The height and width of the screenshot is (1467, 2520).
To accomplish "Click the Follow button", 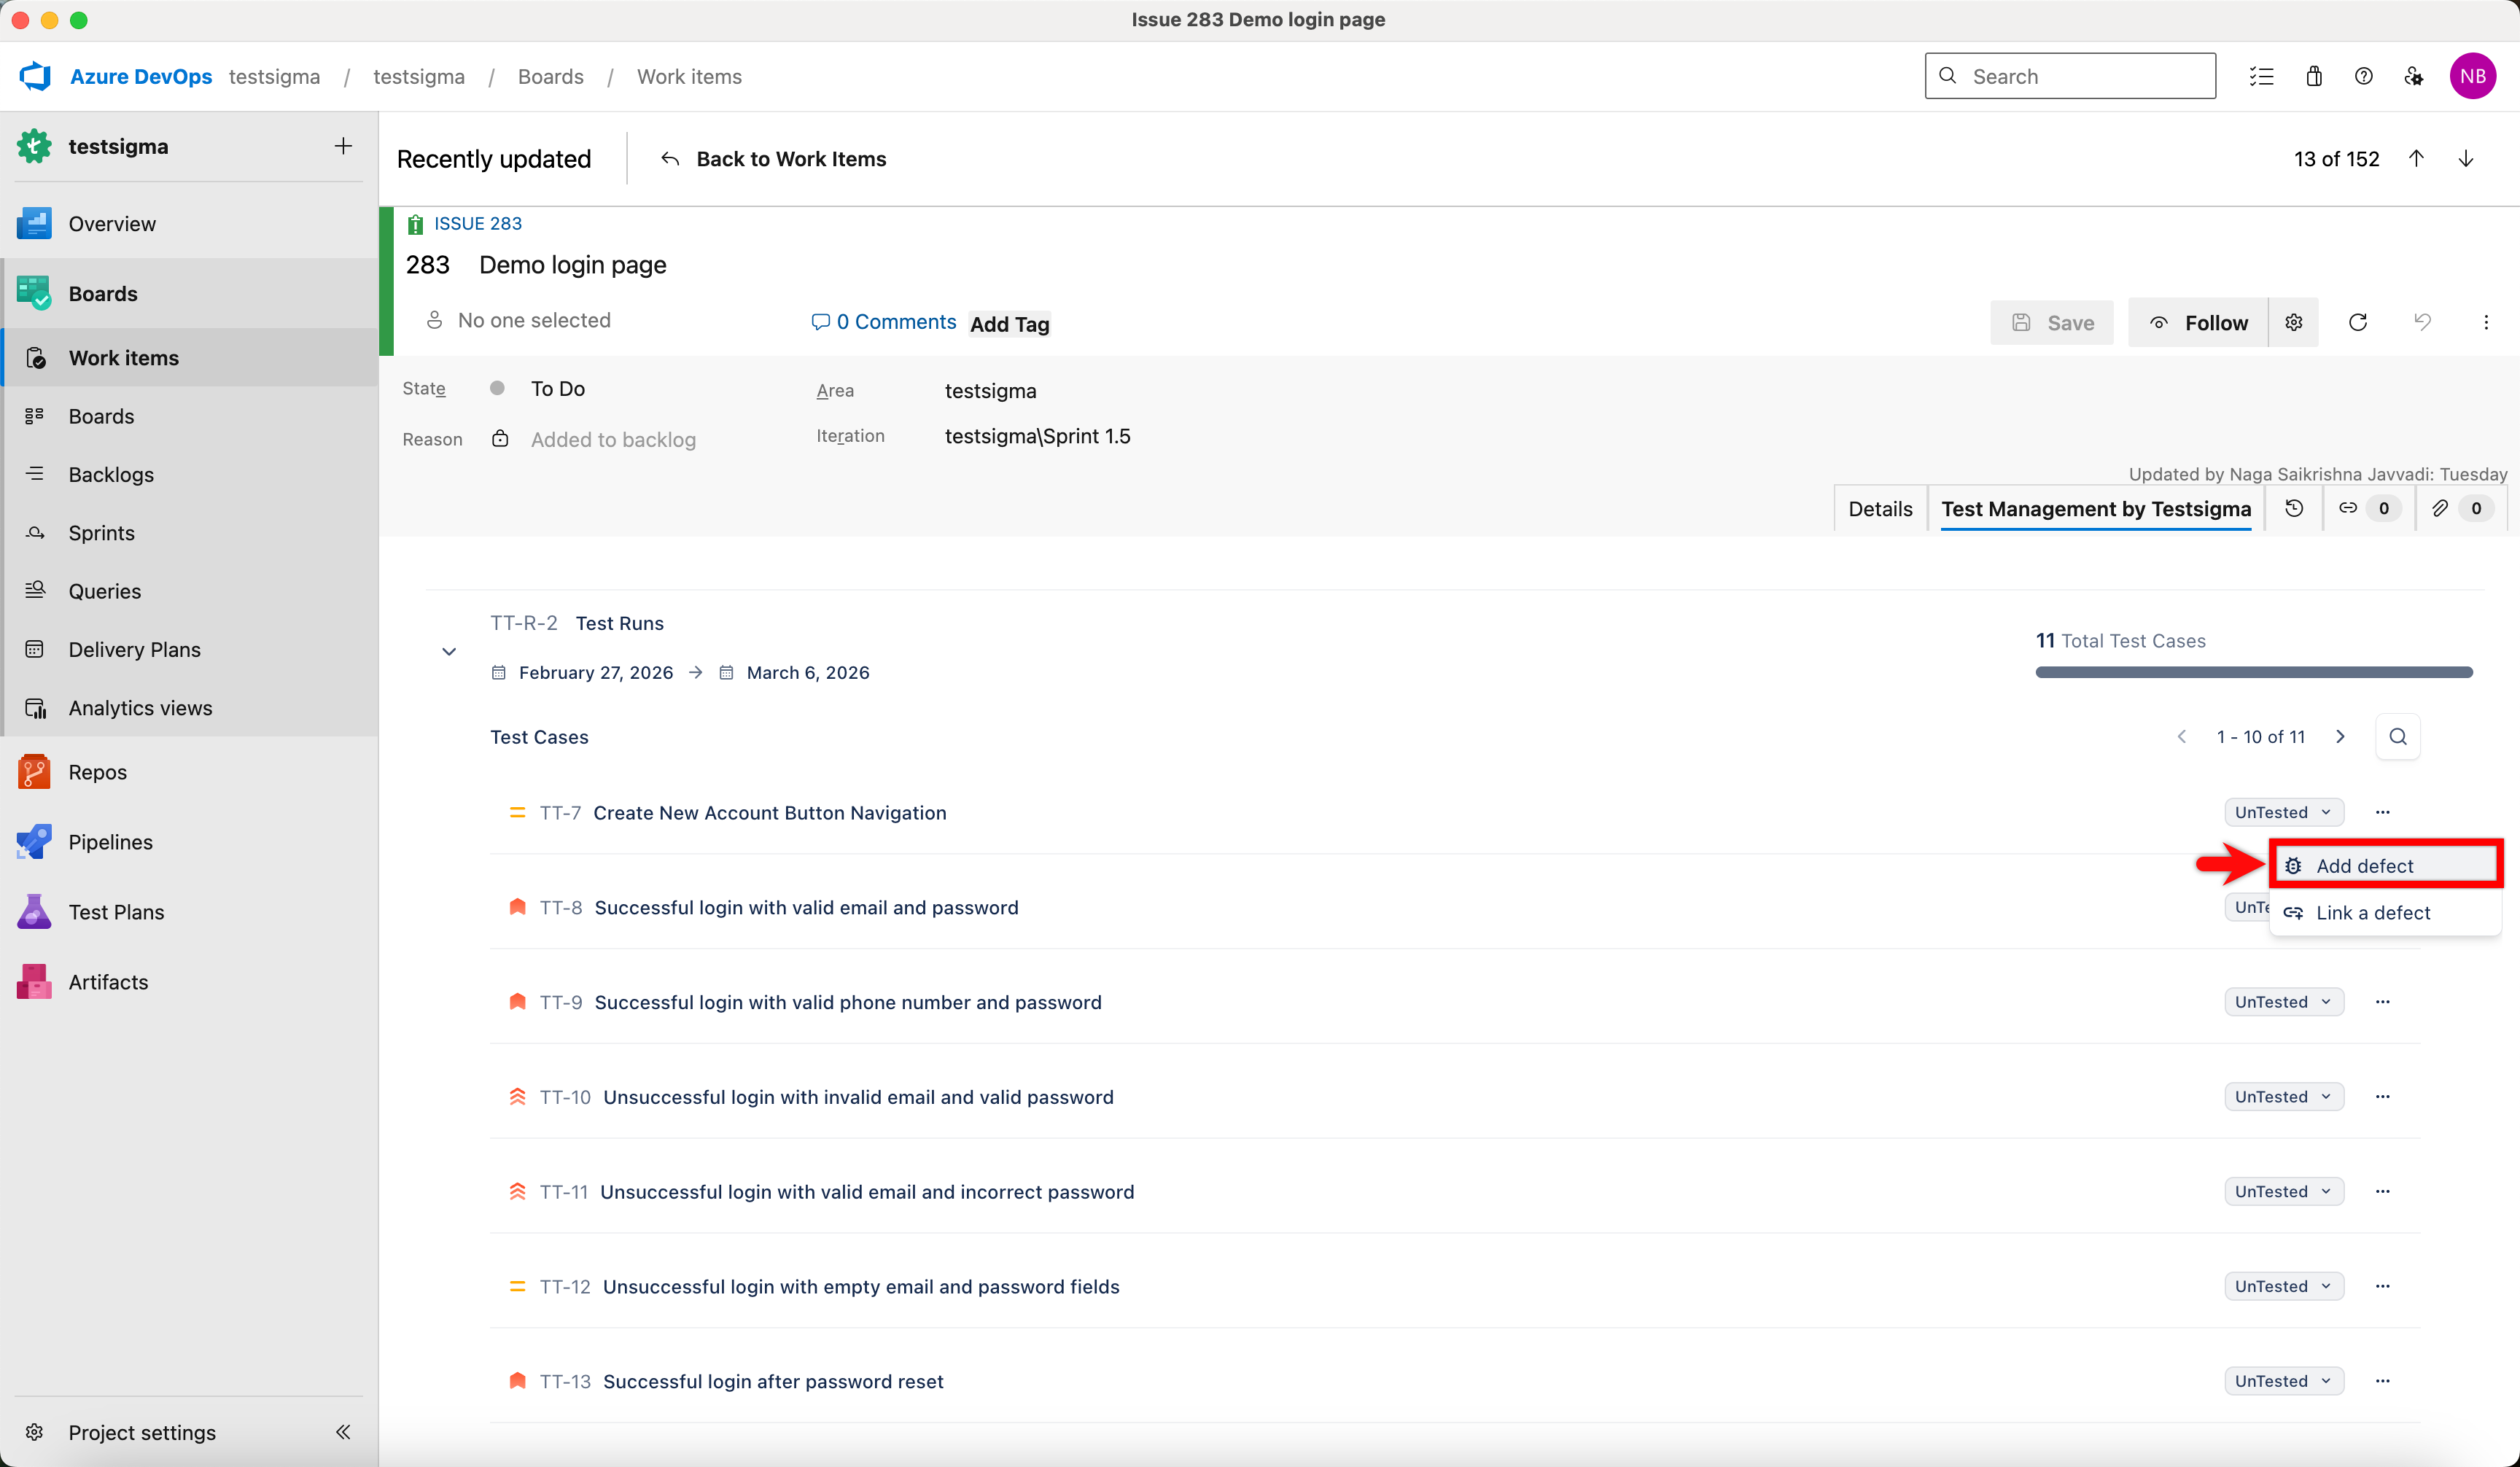I will coord(2198,322).
